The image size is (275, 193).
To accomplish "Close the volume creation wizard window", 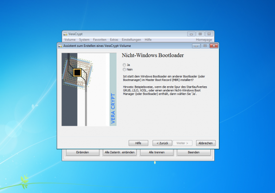I will 214,46.
